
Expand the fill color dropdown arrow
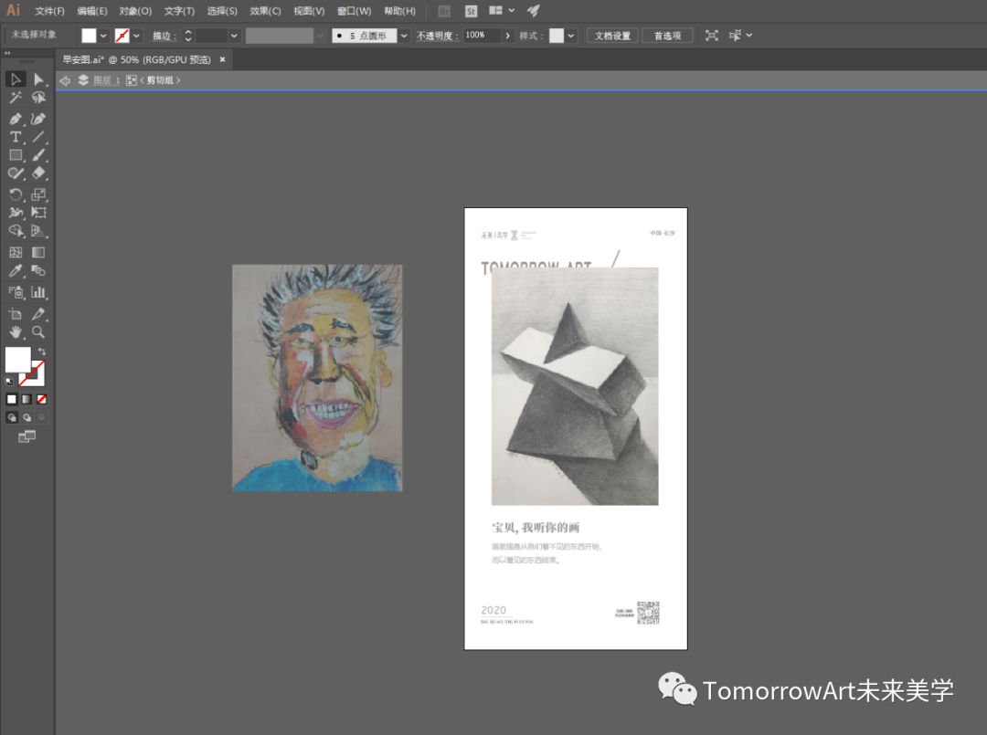tap(103, 36)
